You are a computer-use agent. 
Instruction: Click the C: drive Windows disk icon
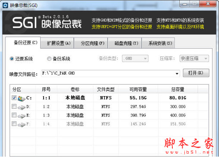point(22,98)
